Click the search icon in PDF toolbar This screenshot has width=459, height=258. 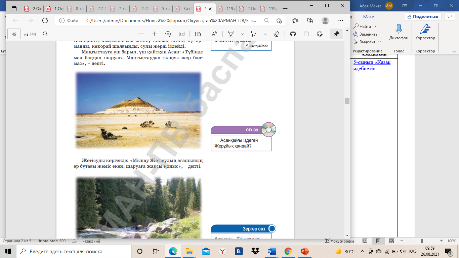tap(45, 34)
